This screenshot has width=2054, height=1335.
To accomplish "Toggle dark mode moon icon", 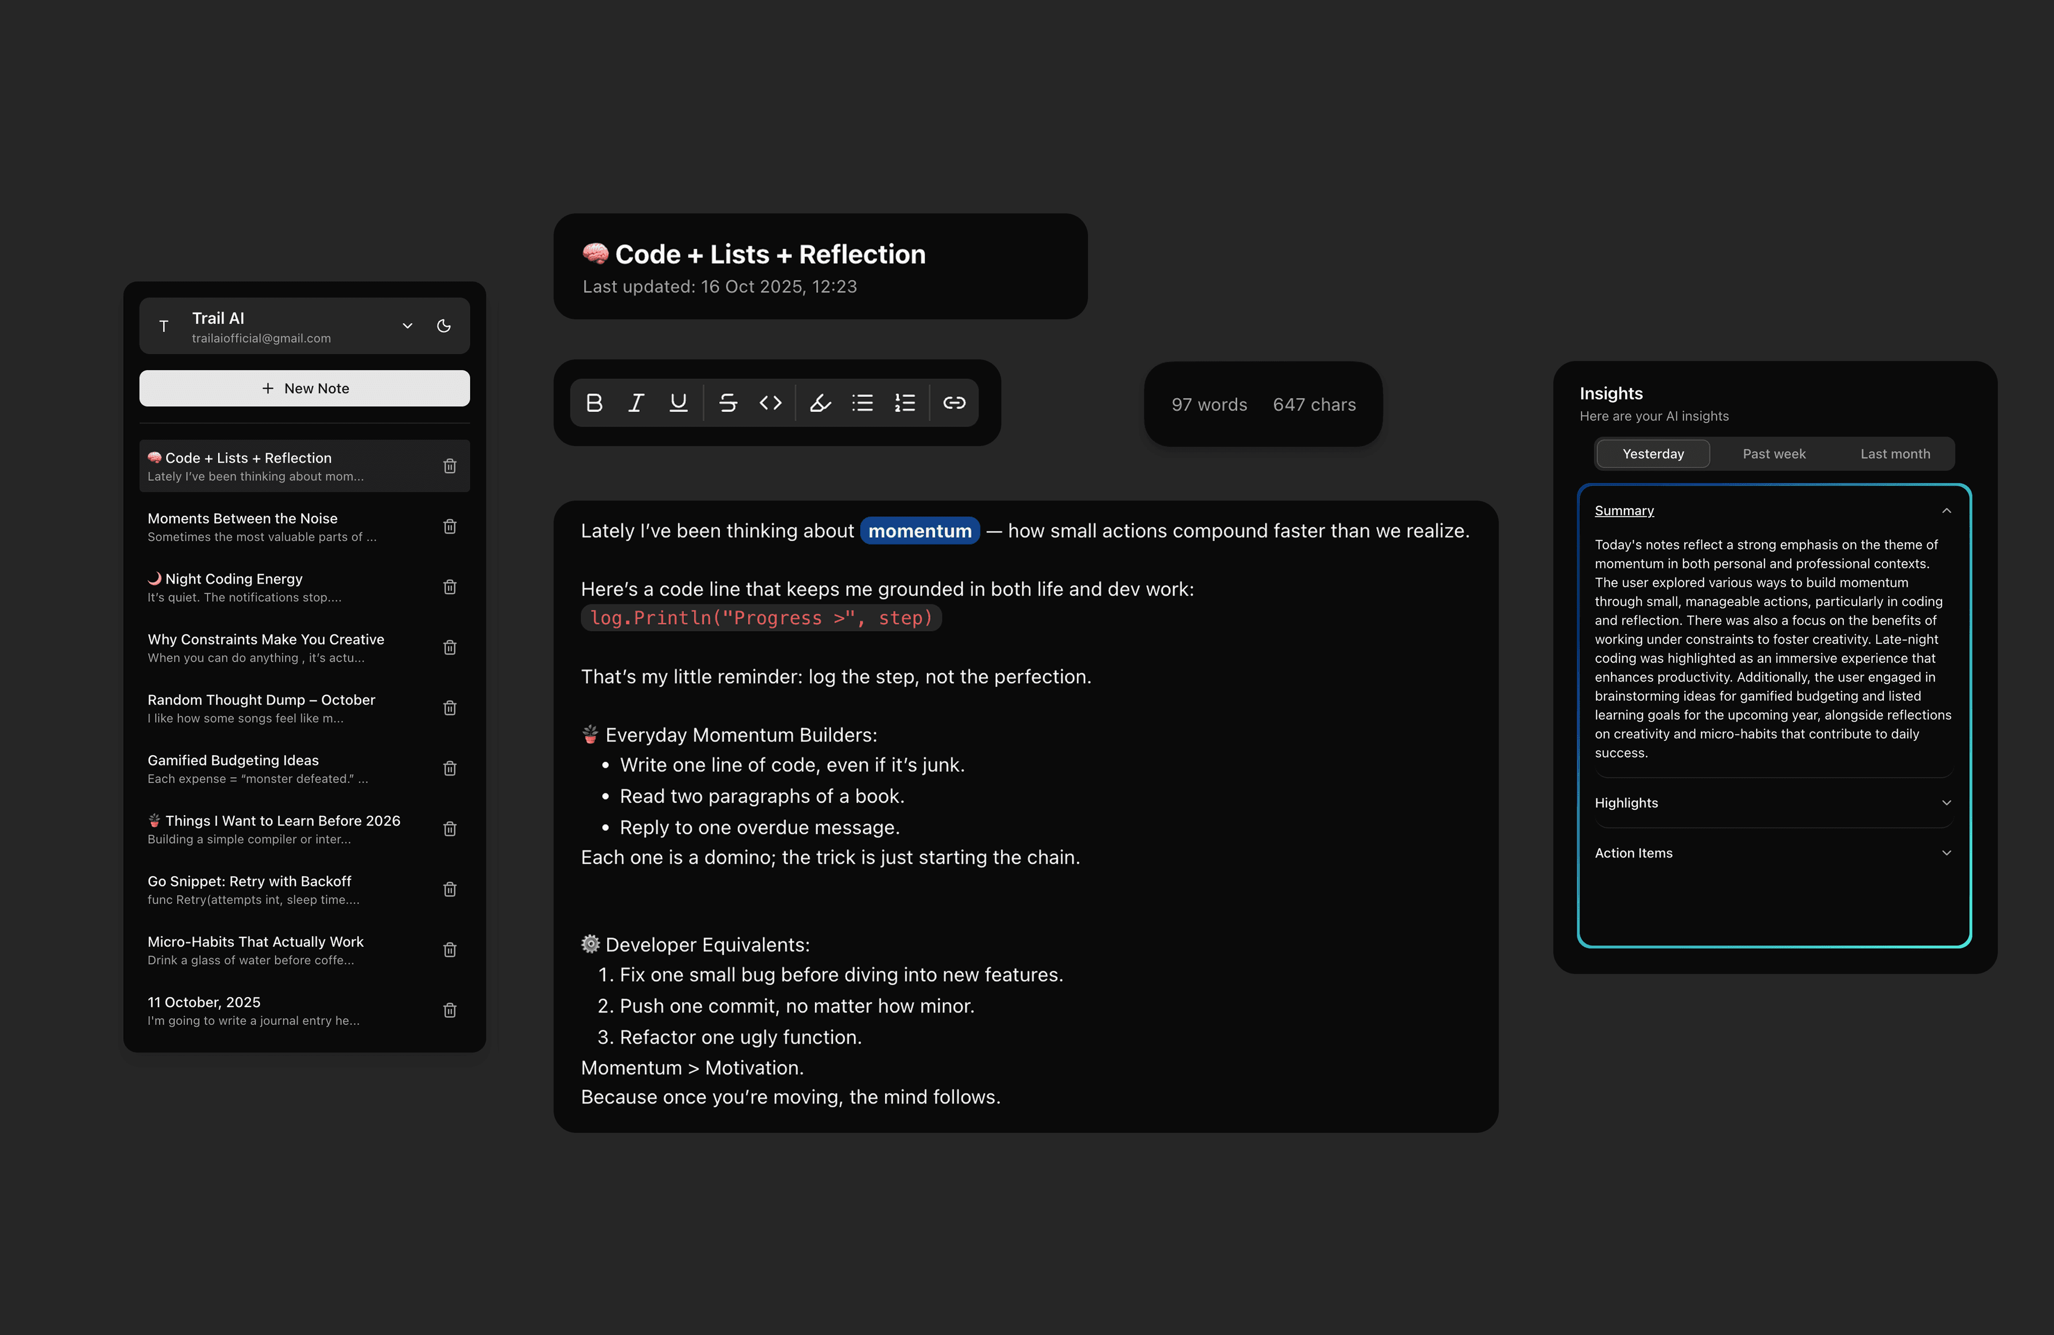I will click(x=443, y=326).
